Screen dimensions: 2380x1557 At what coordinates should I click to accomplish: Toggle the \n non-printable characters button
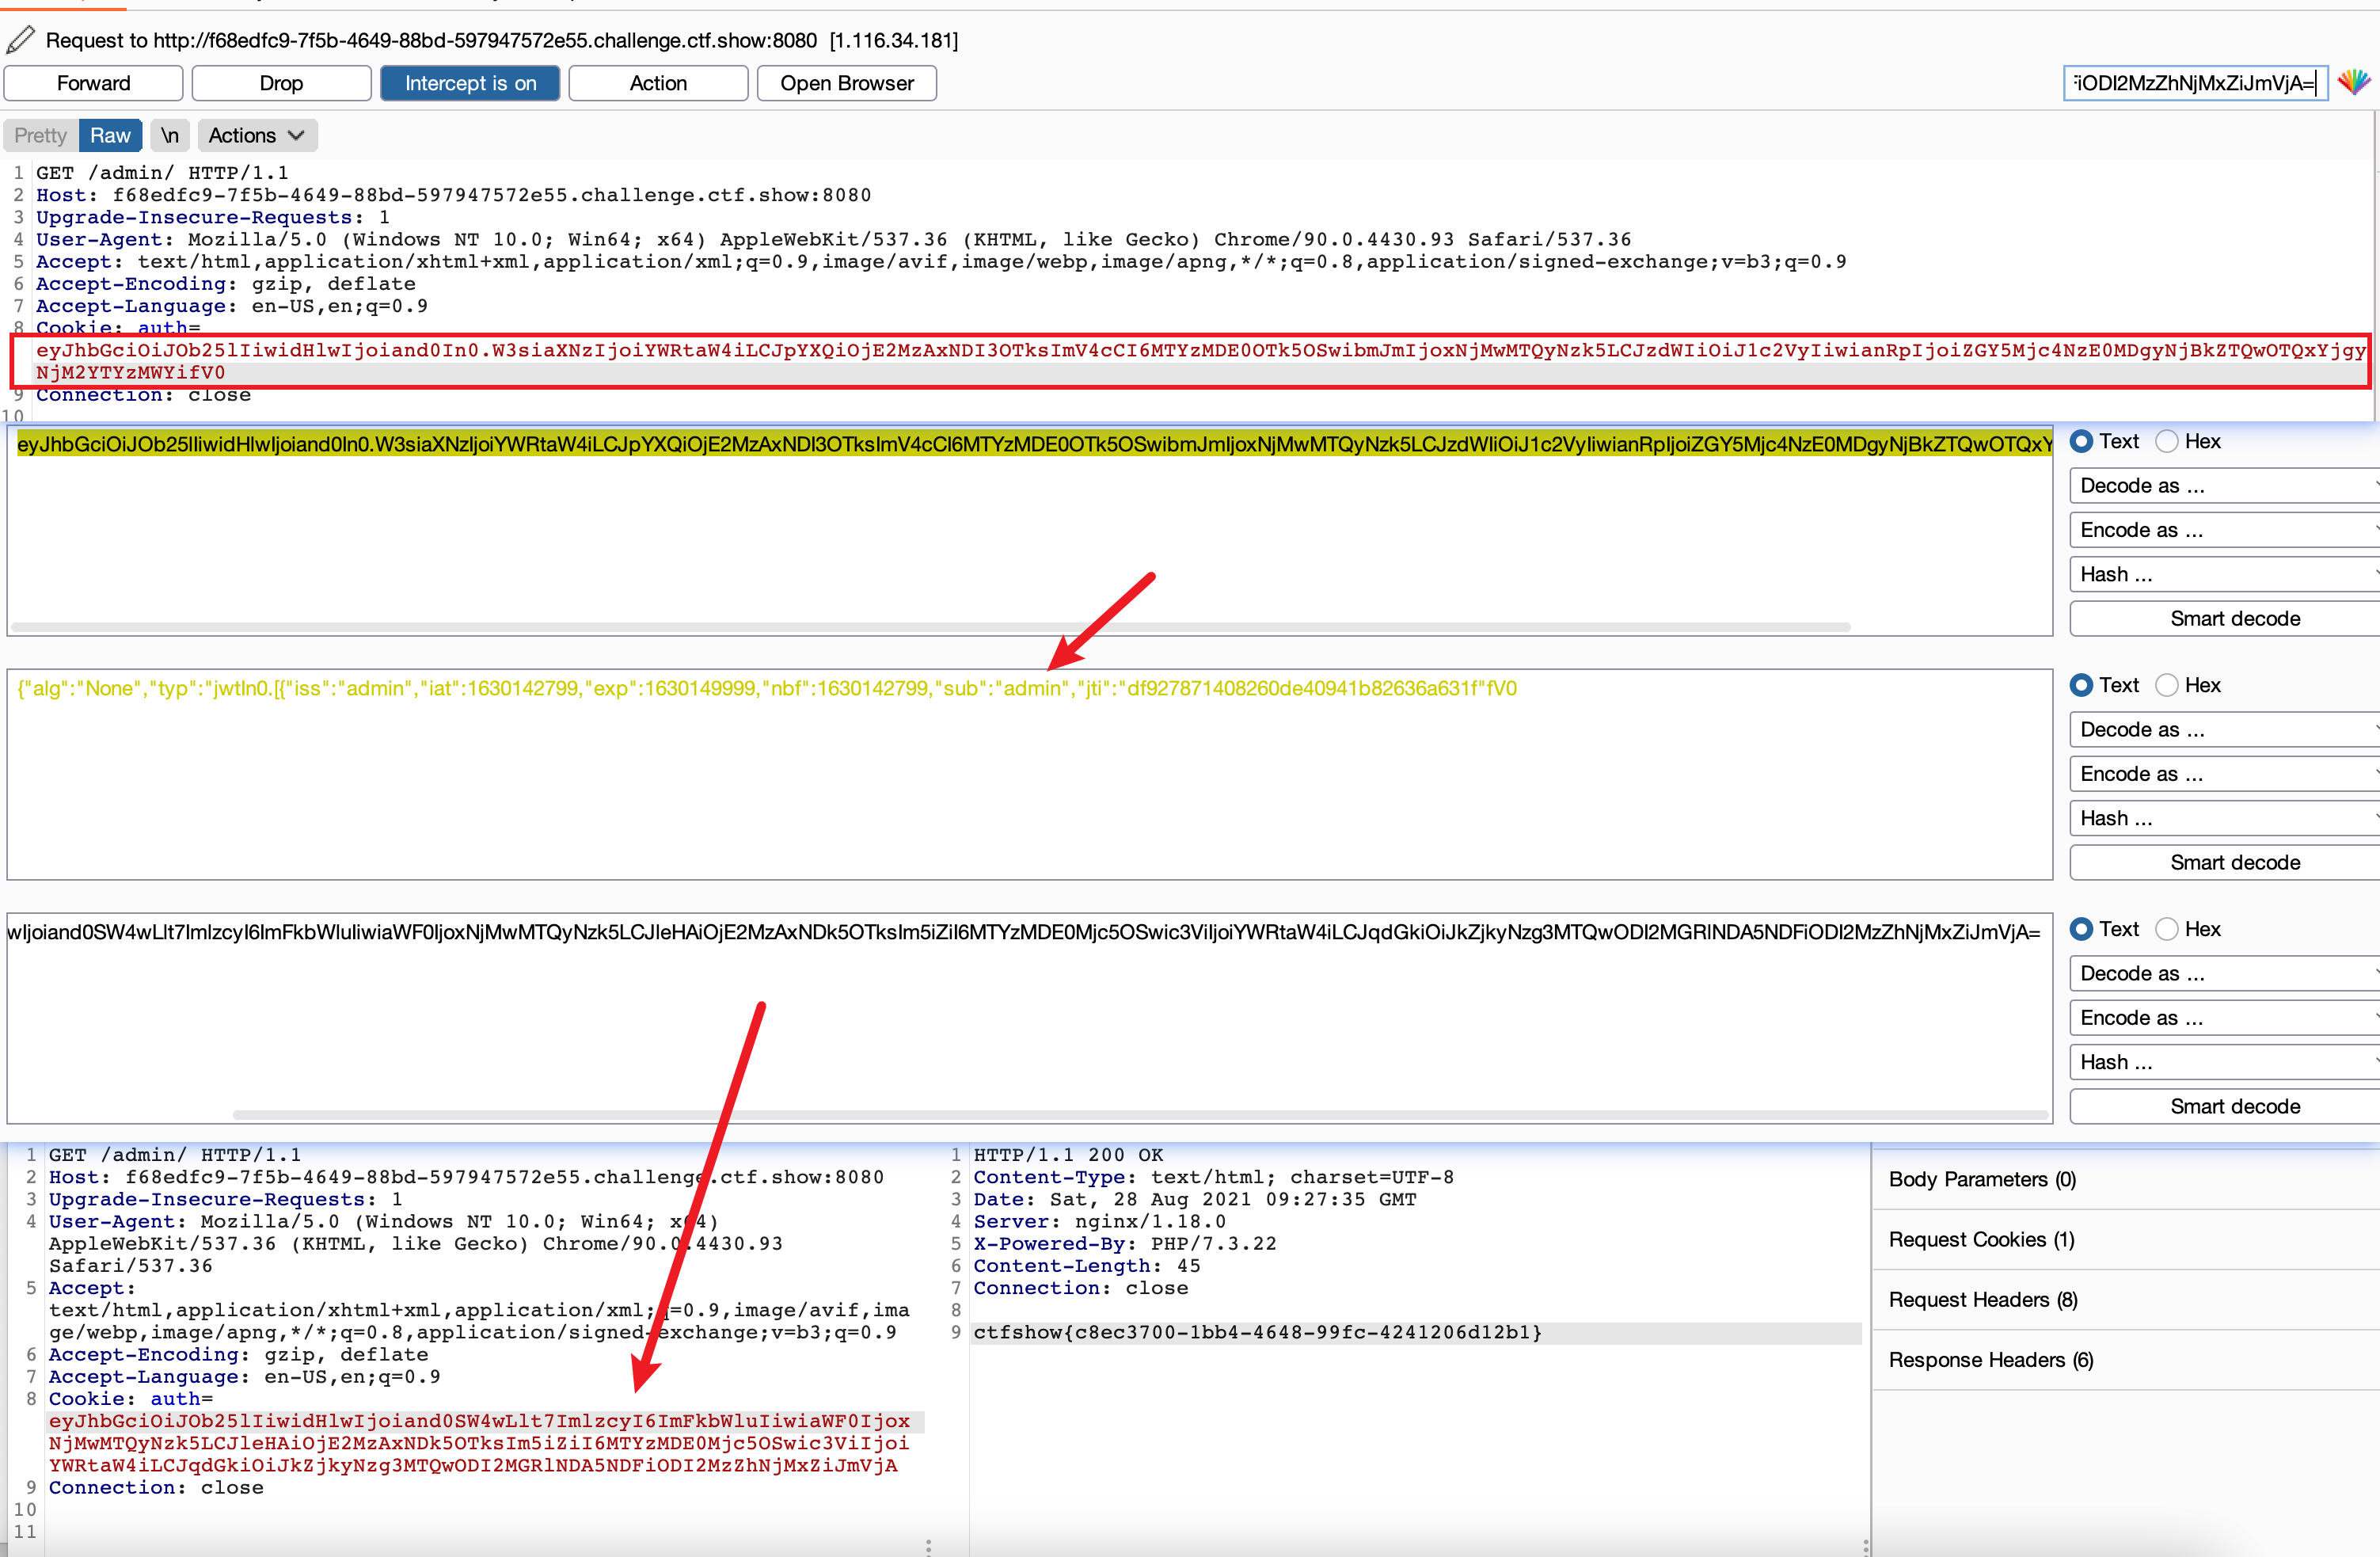click(170, 135)
